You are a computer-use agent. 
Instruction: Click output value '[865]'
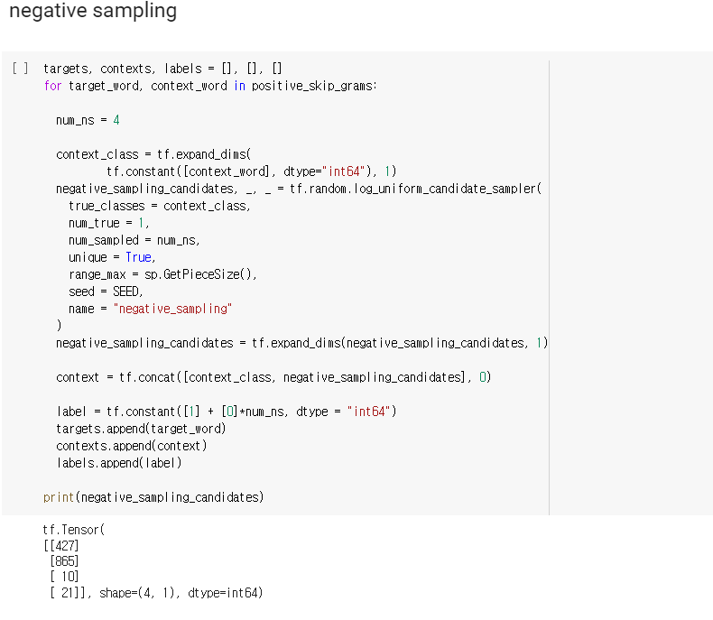(64, 561)
